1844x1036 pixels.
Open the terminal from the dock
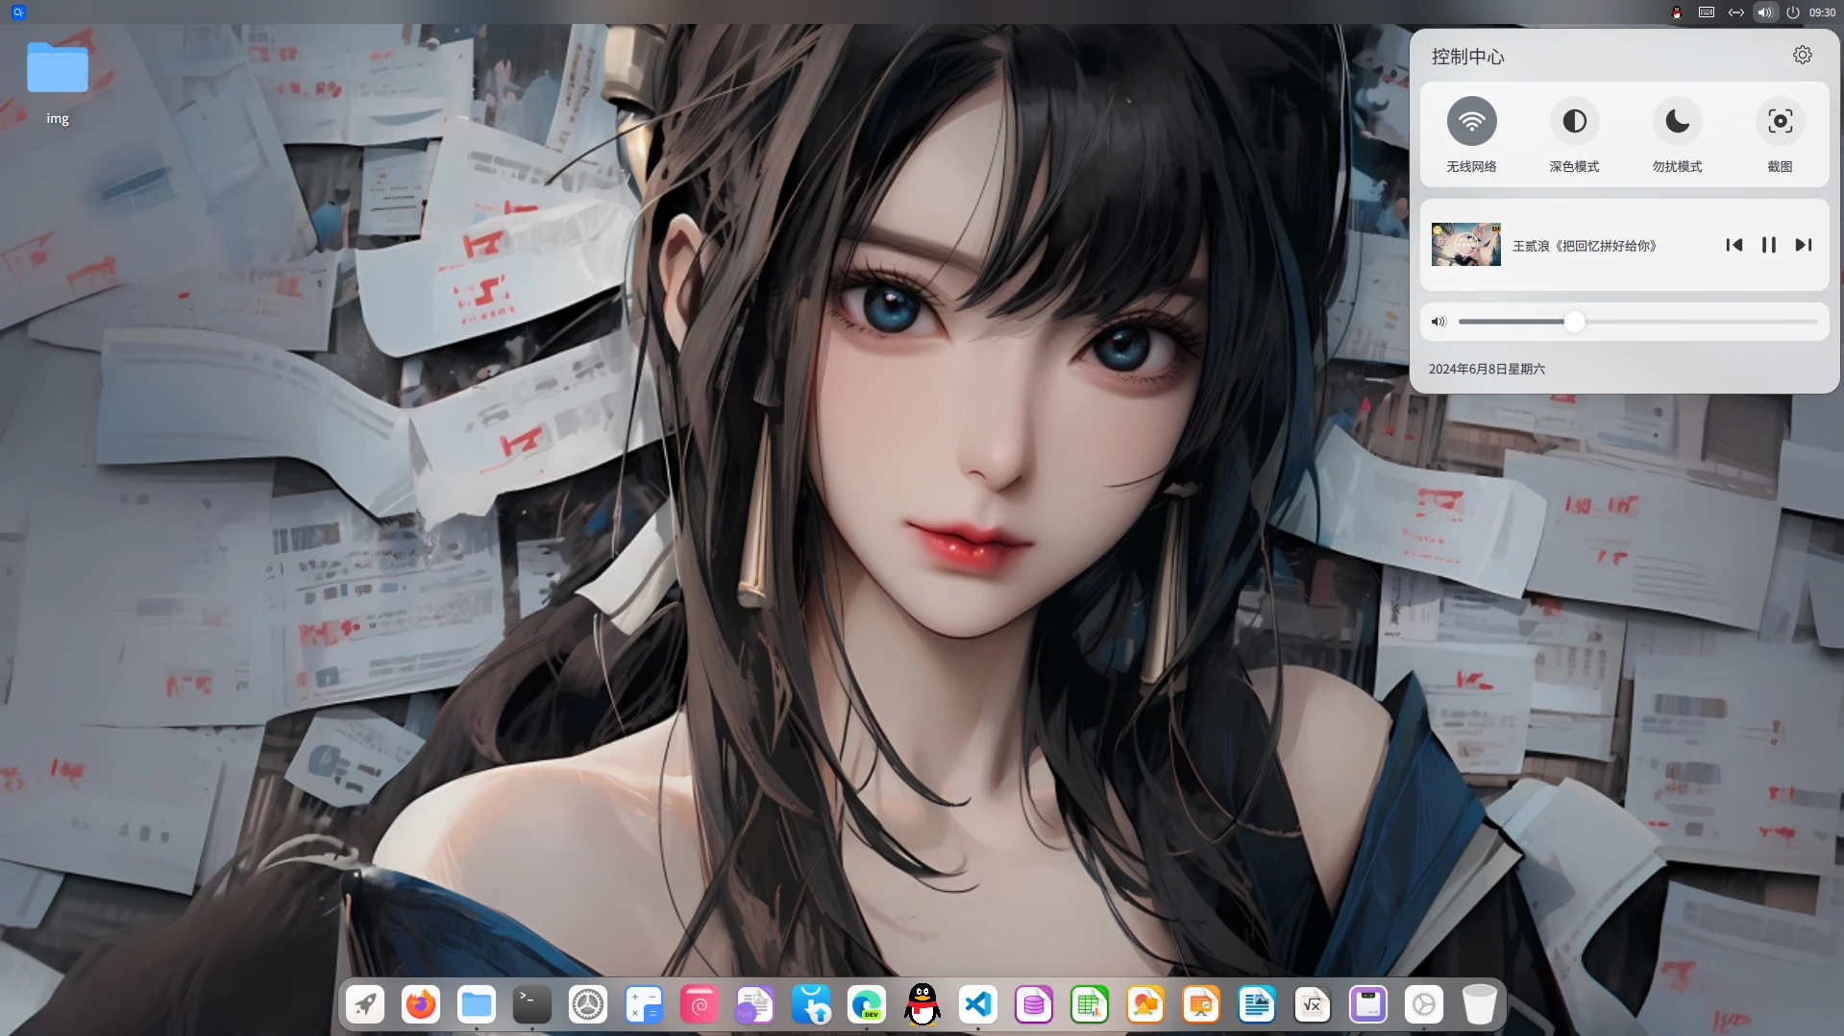[532, 1005]
